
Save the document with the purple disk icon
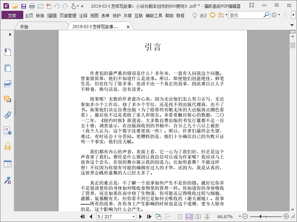[24, 6]
